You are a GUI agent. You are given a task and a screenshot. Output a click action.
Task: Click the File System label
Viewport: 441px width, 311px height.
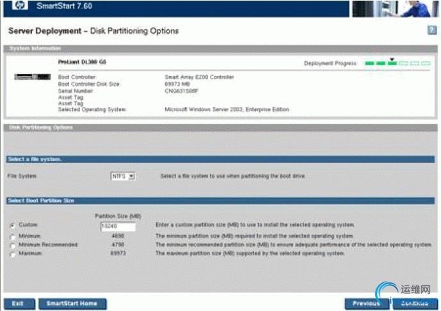(x=22, y=176)
